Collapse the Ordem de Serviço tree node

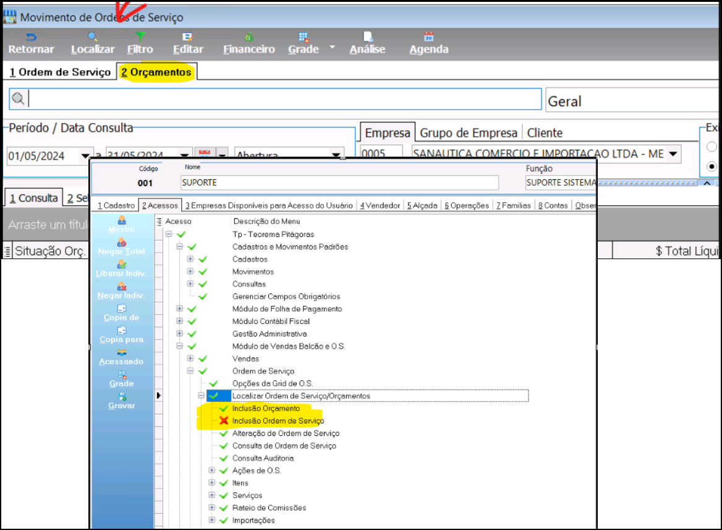[x=190, y=371]
